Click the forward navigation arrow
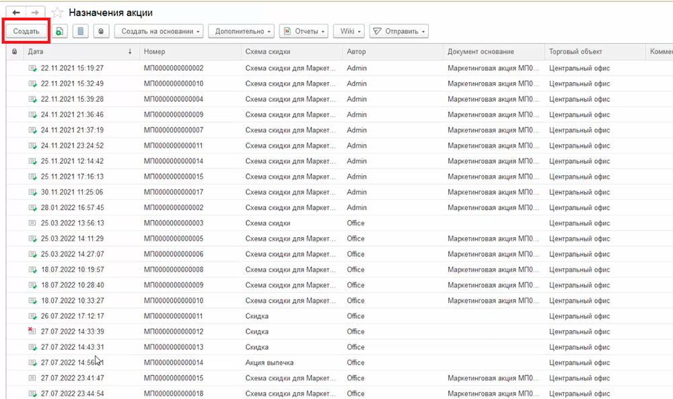The image size is (673, 399). [x=35, y=13]
